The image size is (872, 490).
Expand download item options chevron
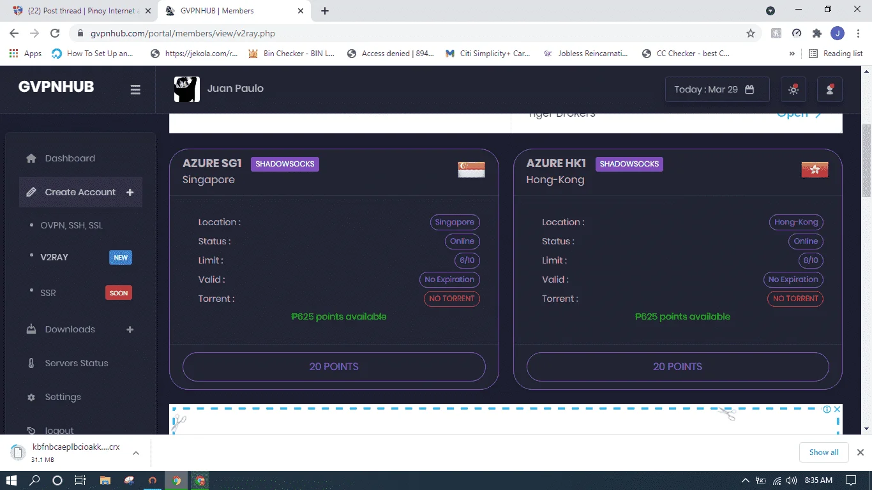coord(136,453)
